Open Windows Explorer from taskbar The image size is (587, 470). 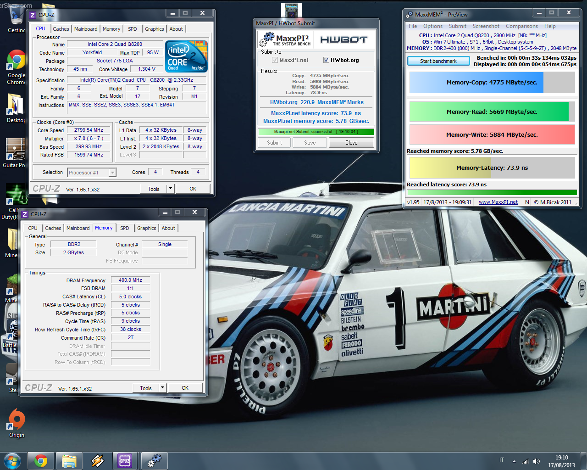tap(69, 460)
